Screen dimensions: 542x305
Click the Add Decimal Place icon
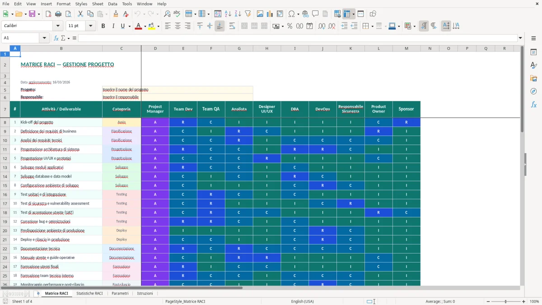click(322, 26)
